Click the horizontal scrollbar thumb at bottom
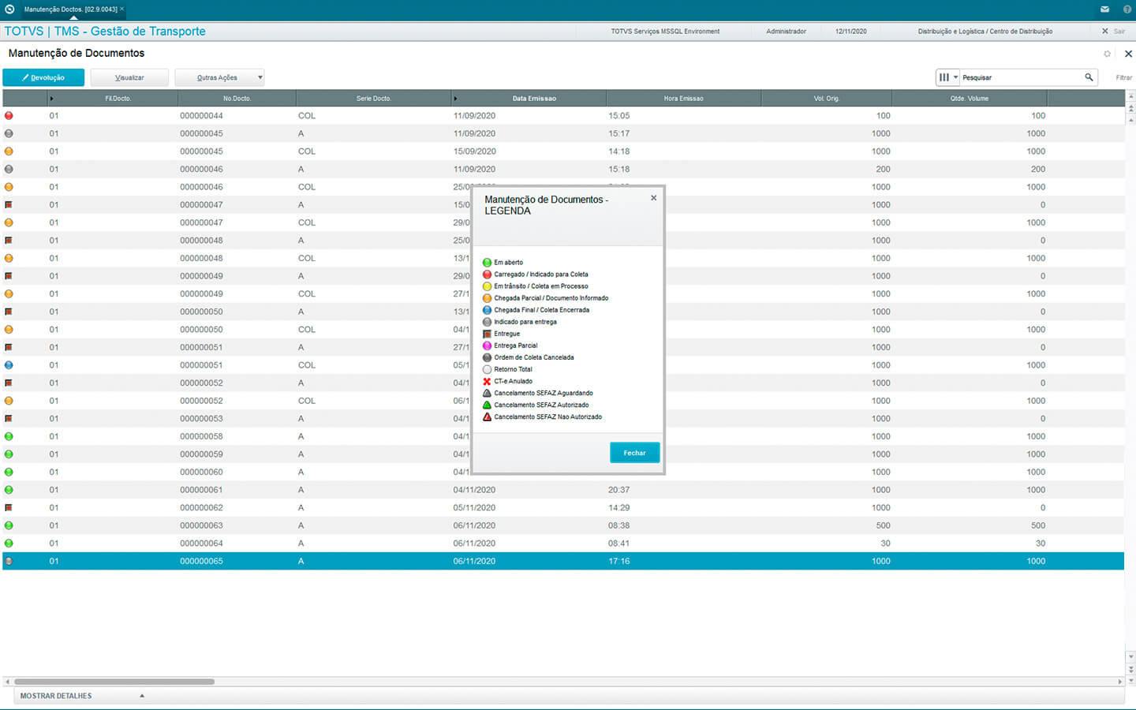1136x710 pixels. pos(114,682)
